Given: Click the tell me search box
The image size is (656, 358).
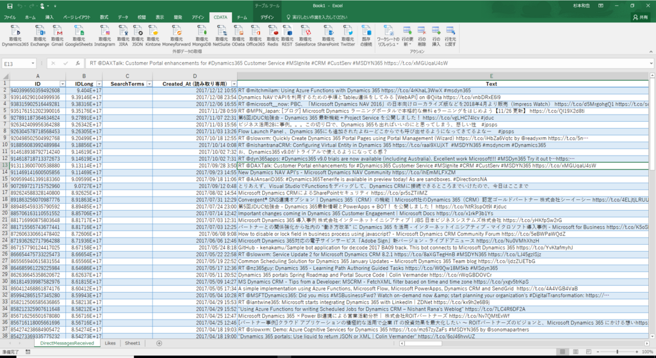Looking at the screenshot, I should click(318, 17).
